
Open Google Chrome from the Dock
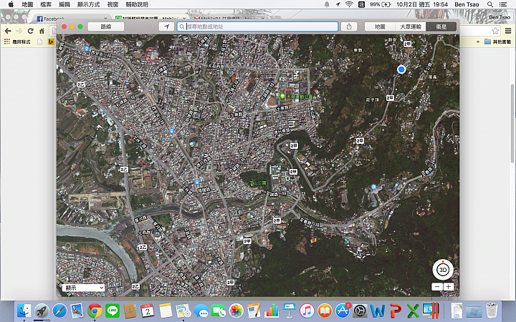(95, 311)
